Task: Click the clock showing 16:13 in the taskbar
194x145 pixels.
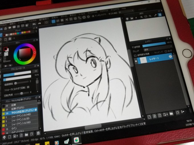Action: 189,121
